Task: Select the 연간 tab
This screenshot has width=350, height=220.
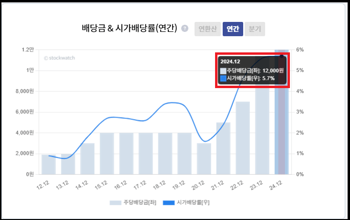Action: (x=233, y=29)
